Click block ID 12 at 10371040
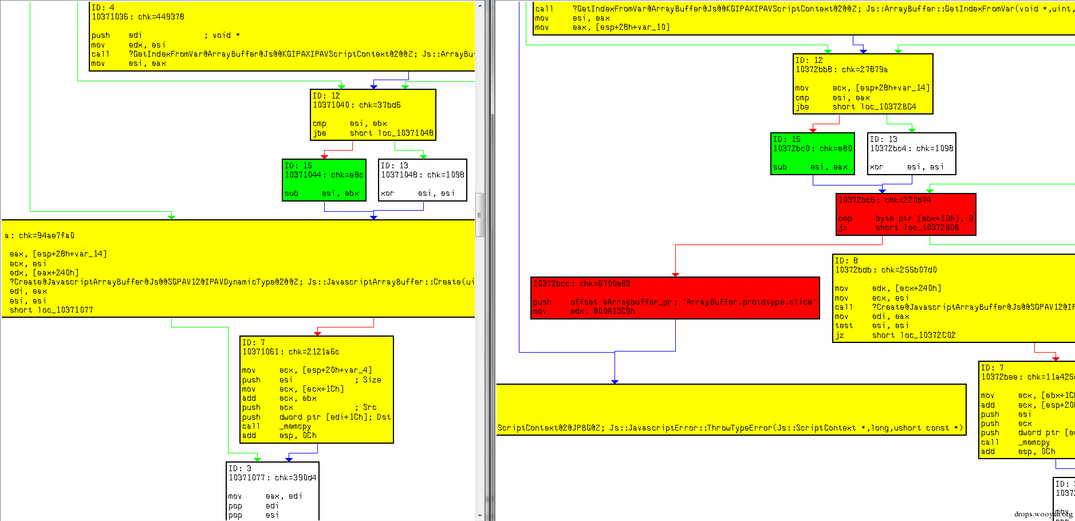 (372, 115)
